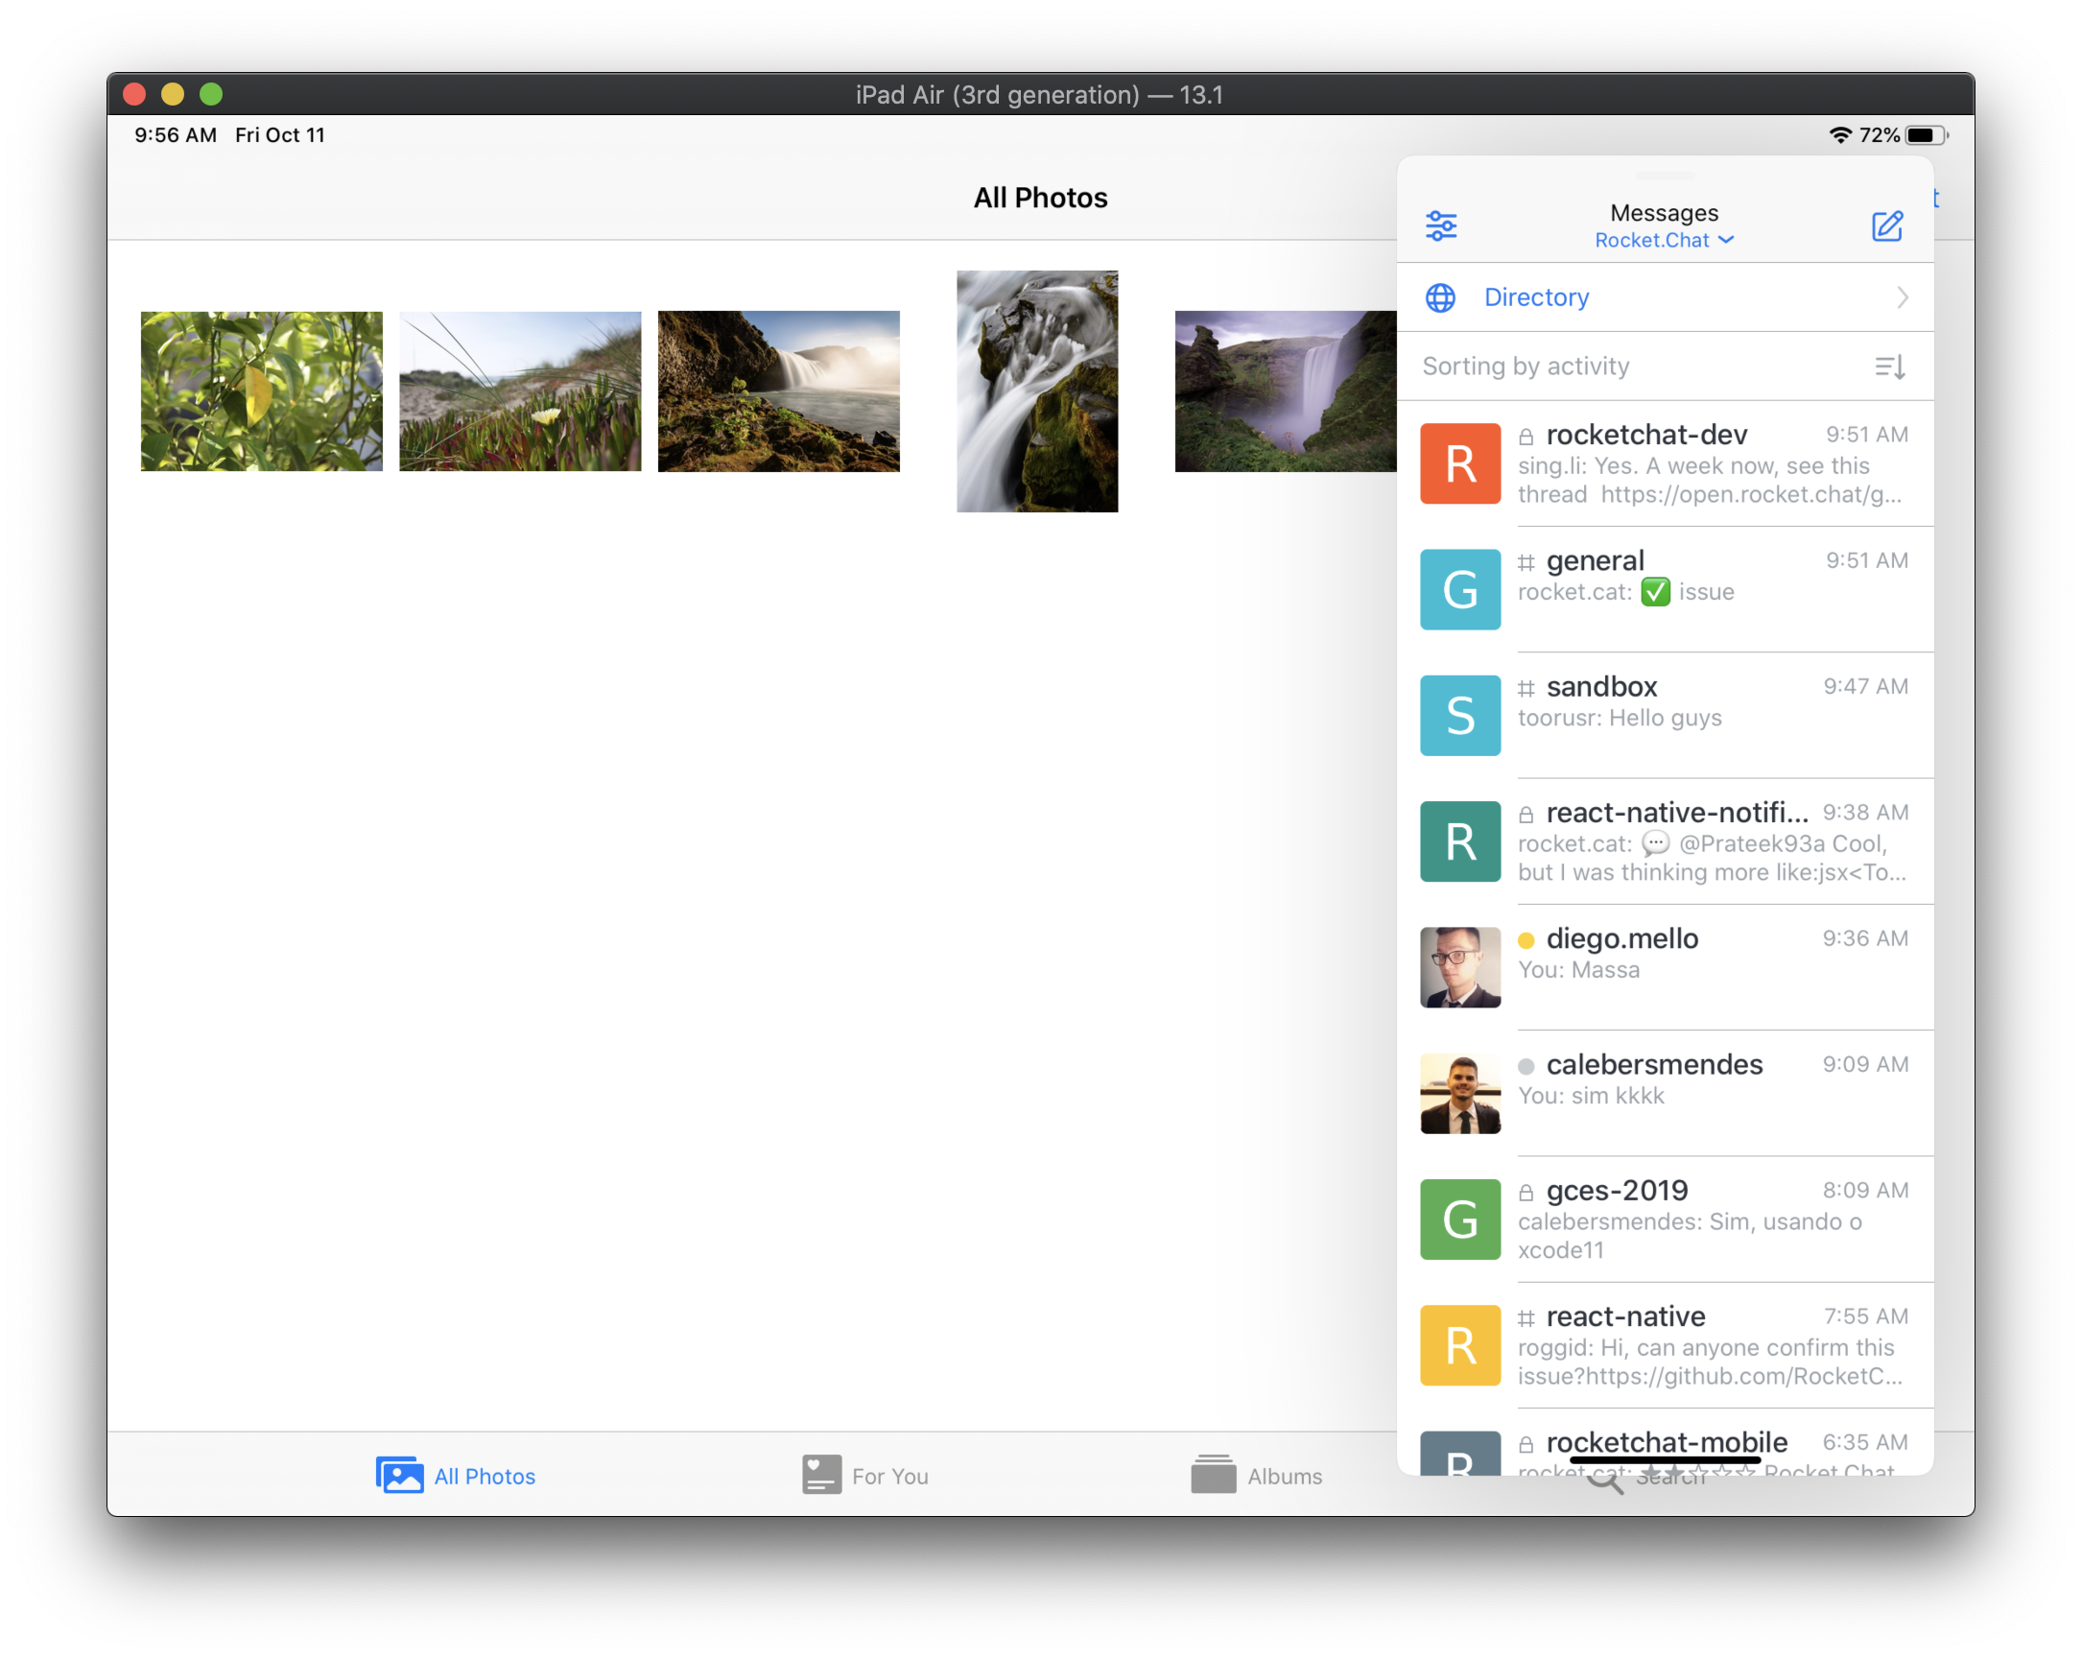Expand the Rocket.Chat server dropdown
The image size is (2082, 1658).
coord(1664,241)
